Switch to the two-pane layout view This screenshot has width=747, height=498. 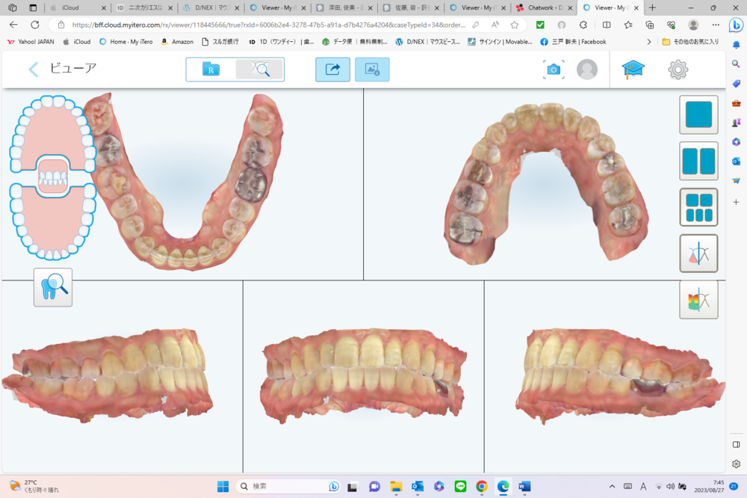click(x=698, y=161)
